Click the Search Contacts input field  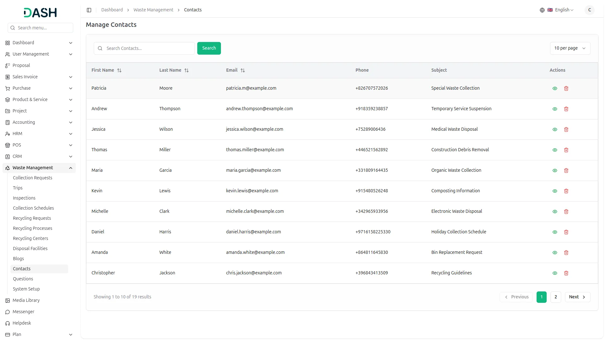(148, 48)
